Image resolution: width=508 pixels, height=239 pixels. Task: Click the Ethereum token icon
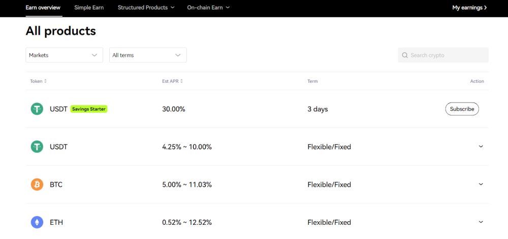click(37, 222)
